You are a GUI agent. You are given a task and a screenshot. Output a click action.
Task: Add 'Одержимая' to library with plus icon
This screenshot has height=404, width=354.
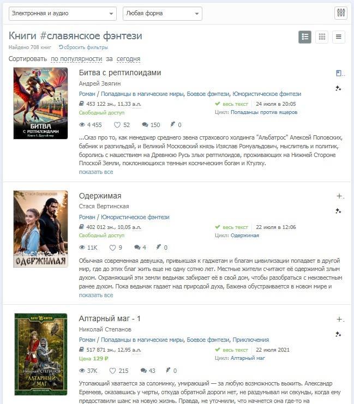tap(339, 196)
